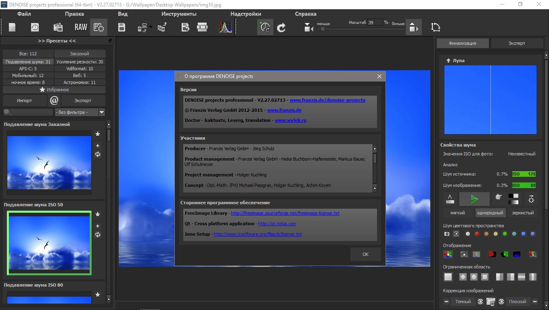Click the zoom-in icon beside 'больше'
The width and height of the screenshot is (549, 310).
pyautogui.click(x=414, y=27)
